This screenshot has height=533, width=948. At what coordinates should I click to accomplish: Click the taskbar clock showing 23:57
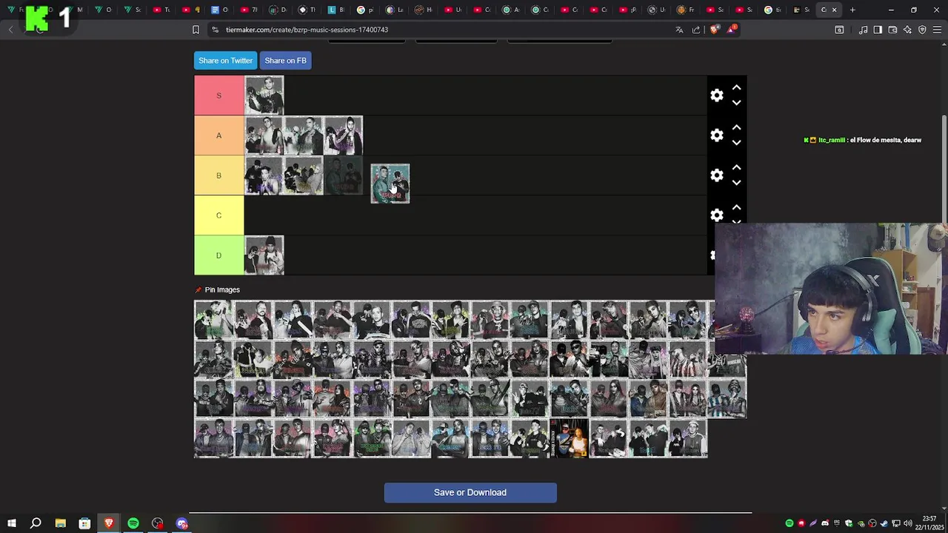click(x=930, y=523)
